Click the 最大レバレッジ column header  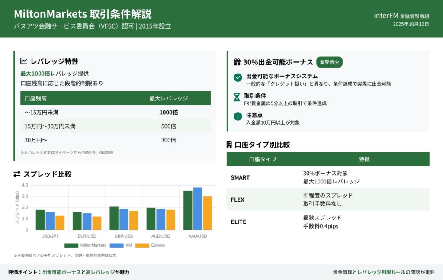click(x=168, y=98)
